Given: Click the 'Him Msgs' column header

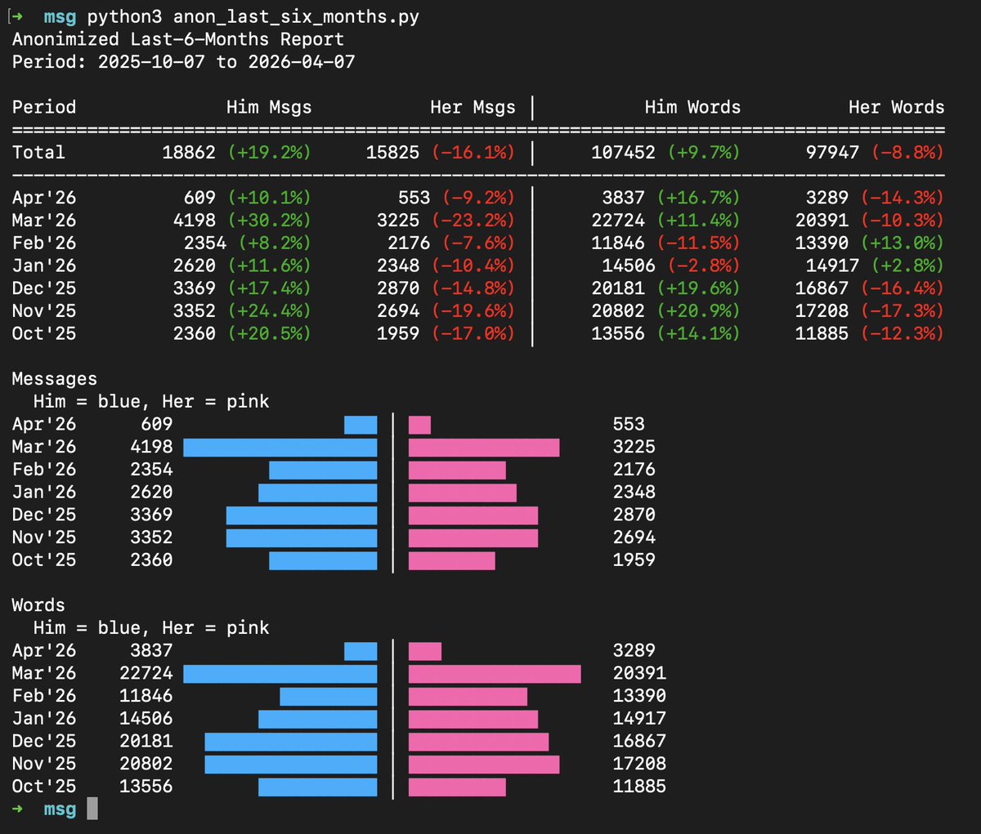Looking at the screenshot, I should (269, 107).
